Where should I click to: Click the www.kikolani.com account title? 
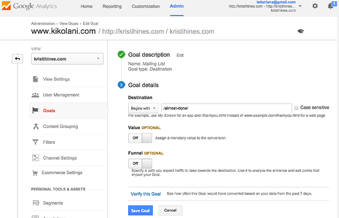(63, 32)
